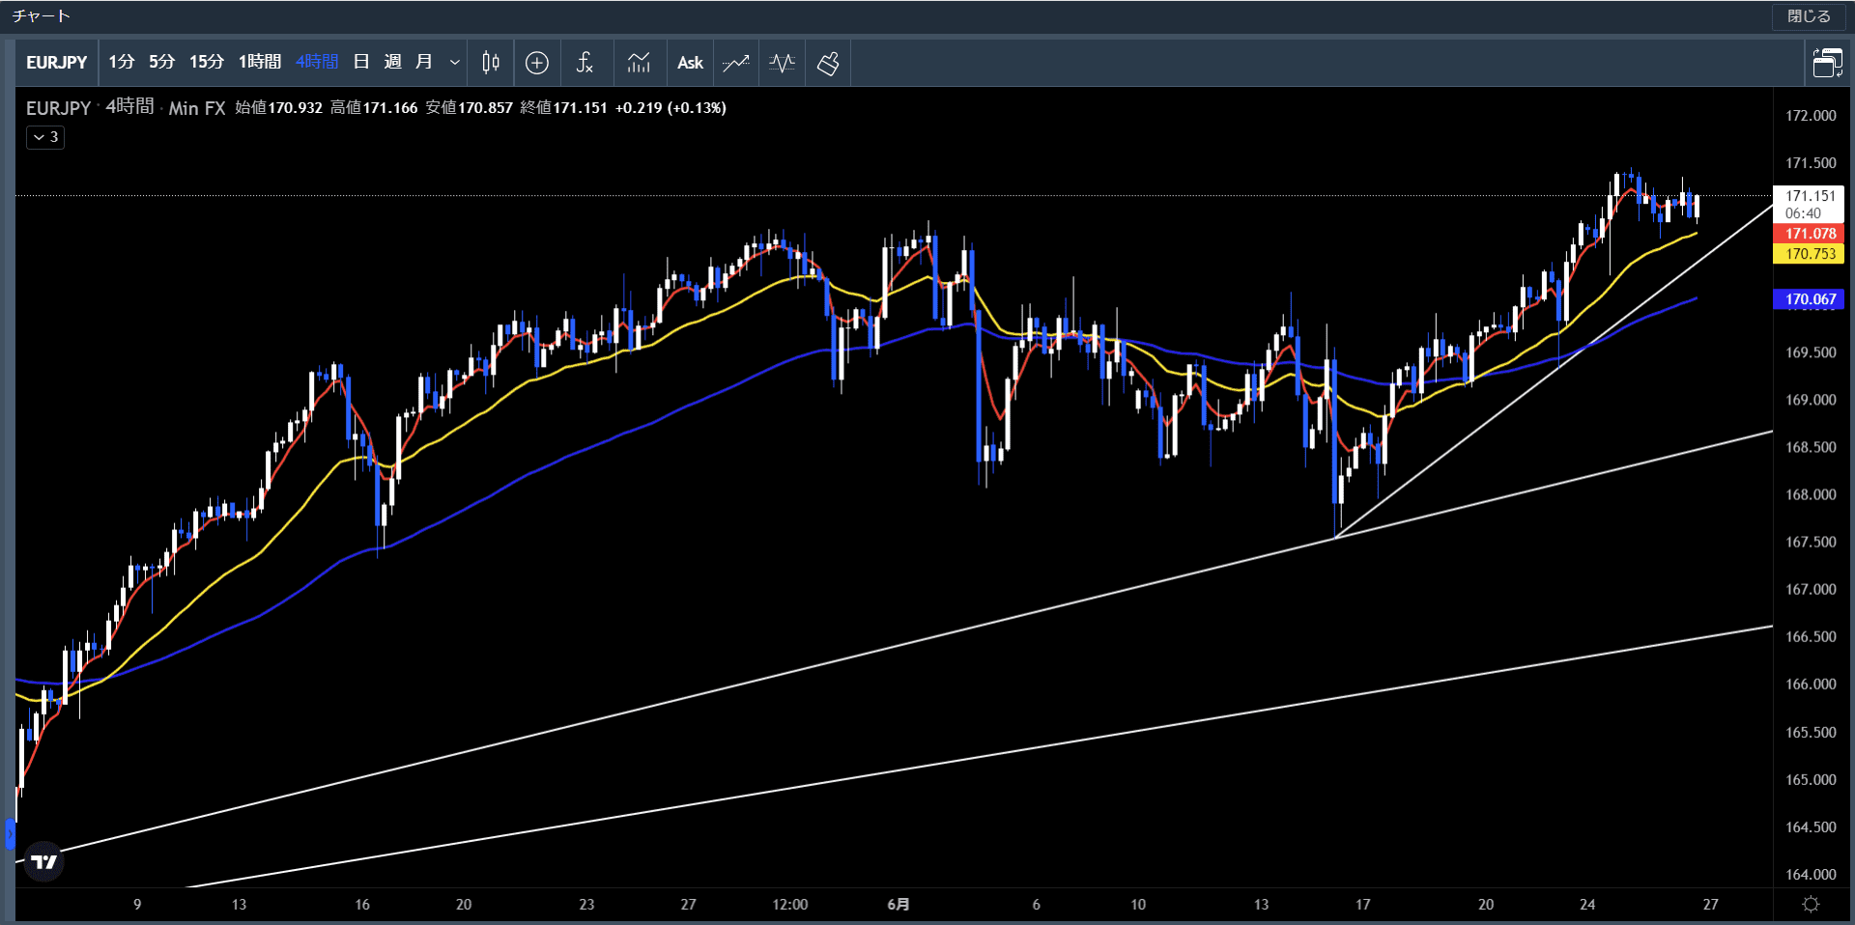Click the red MA value label 171.078
Screen dimensions: 1855x925
1810,234
